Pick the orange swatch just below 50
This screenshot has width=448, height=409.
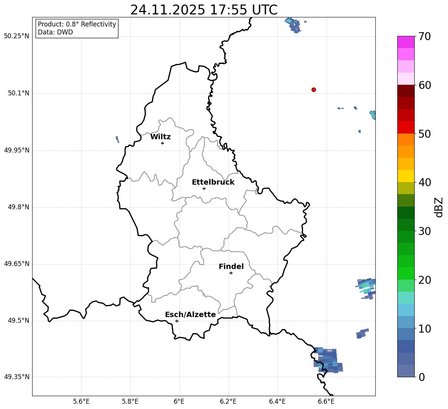point(406,139)
